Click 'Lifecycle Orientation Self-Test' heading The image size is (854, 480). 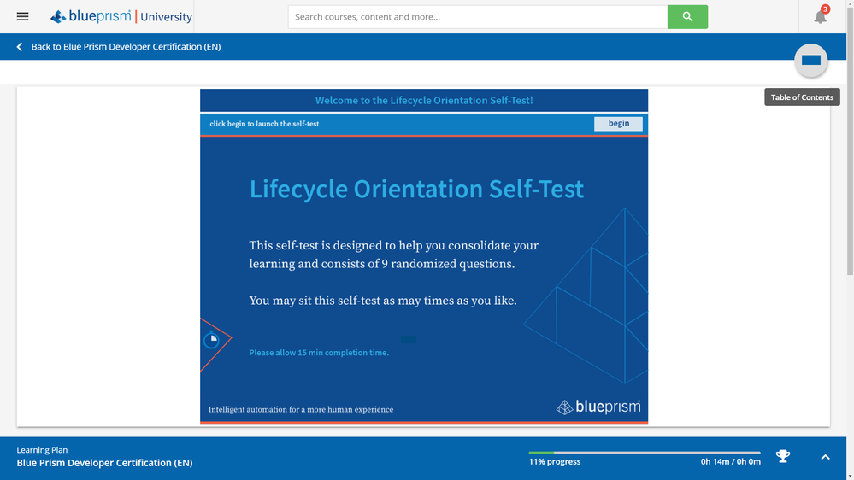(416, 189)
